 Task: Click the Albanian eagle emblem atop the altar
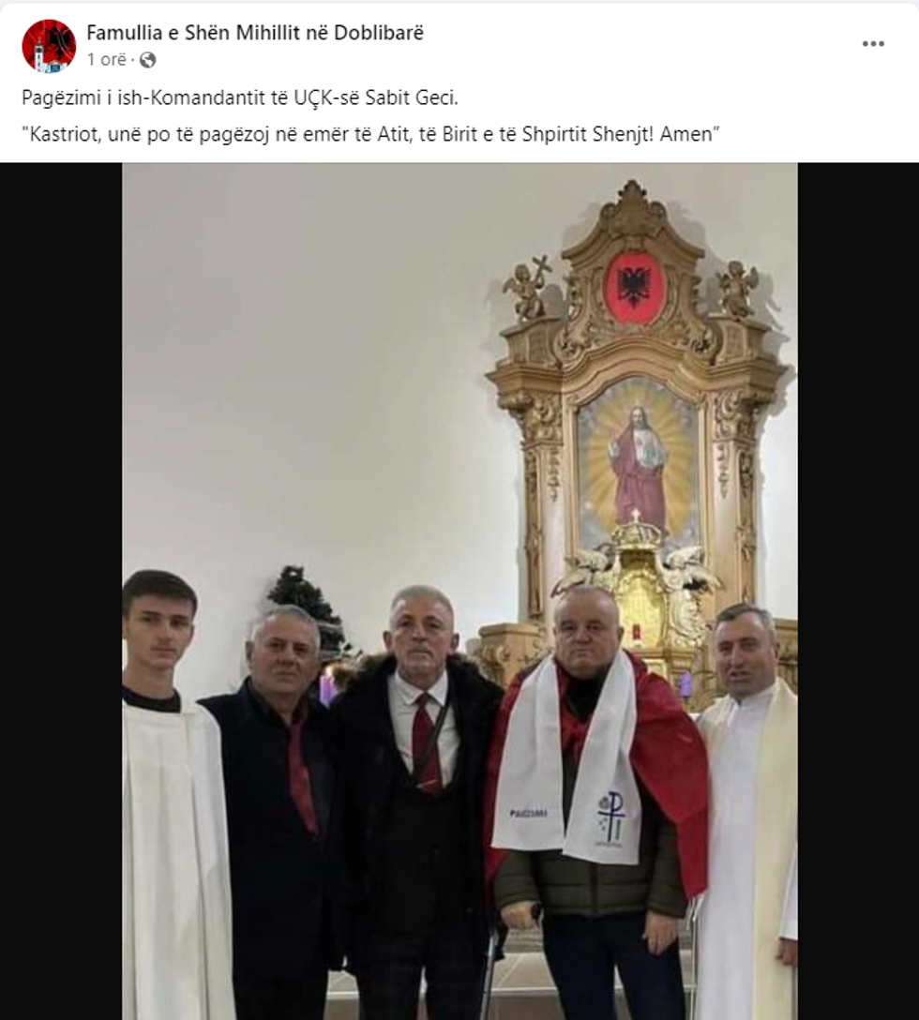(x=632, y=287)
